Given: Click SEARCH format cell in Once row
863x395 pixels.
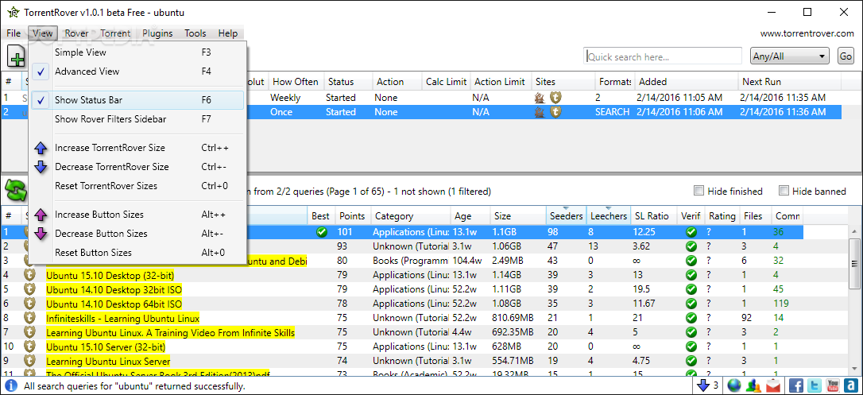Looking at the screenshot, I should (x=612, y=112).
